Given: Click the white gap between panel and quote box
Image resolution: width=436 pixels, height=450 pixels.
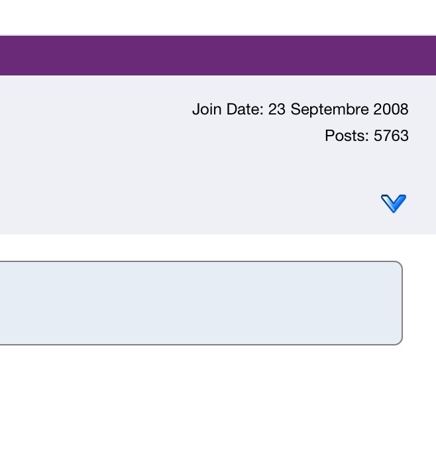Looking at the screenshot, I should coord(199,247).
